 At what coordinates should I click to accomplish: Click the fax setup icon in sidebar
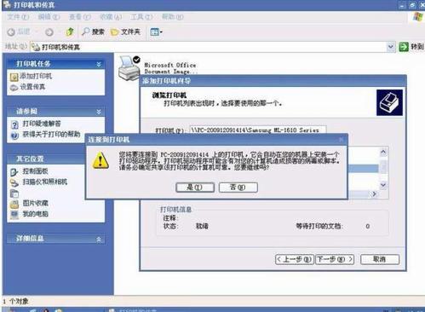point(14,88)
